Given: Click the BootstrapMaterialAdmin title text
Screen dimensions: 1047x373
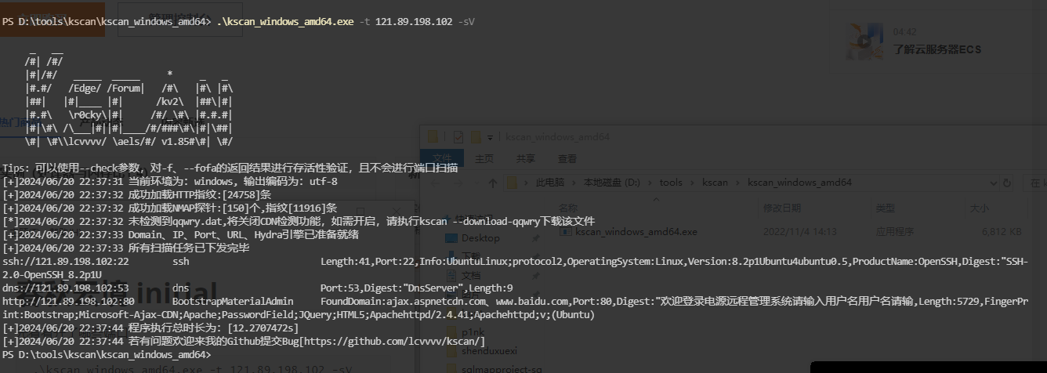Looking at the screenshot, I should [233, 301].
